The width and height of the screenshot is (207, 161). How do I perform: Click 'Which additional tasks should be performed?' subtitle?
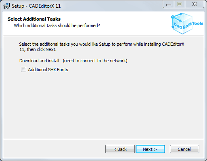57,25
